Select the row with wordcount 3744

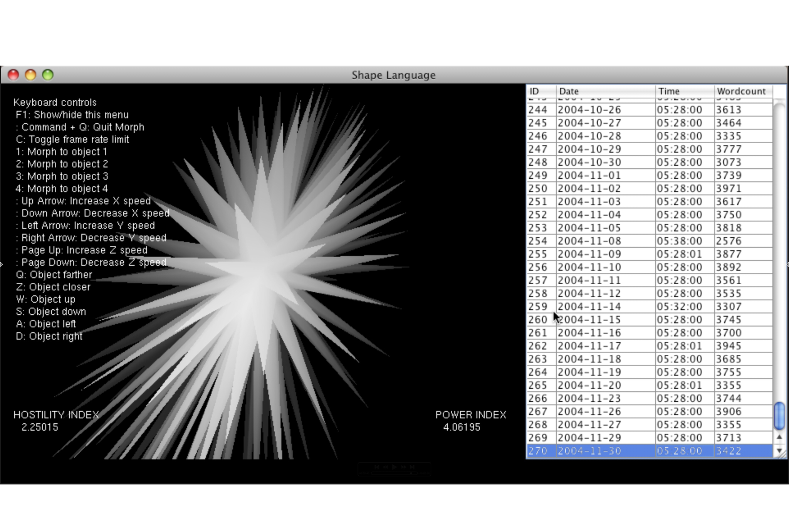(729, 398)
